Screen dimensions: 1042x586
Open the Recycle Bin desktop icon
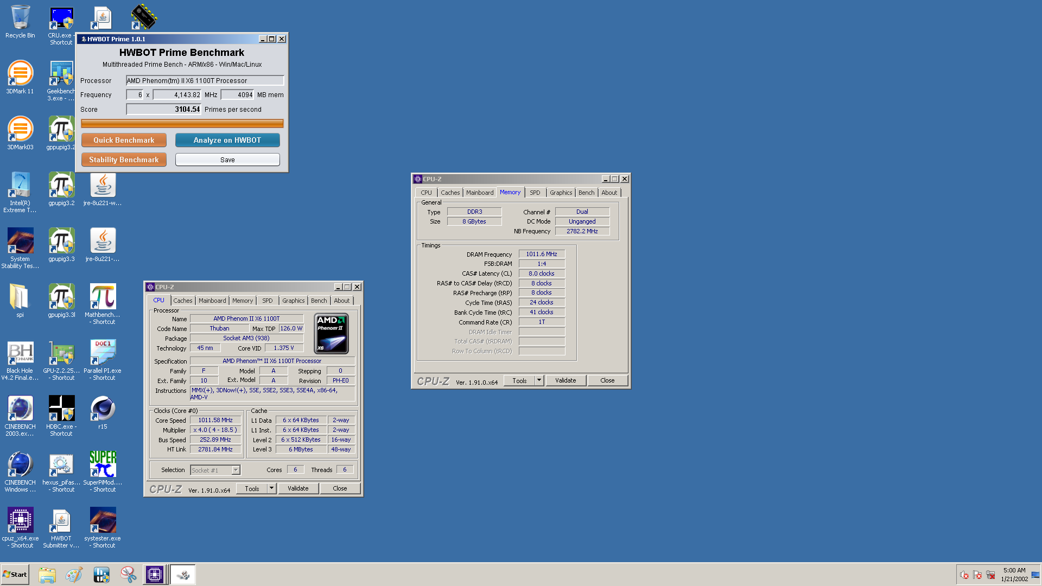pos(20,22)
